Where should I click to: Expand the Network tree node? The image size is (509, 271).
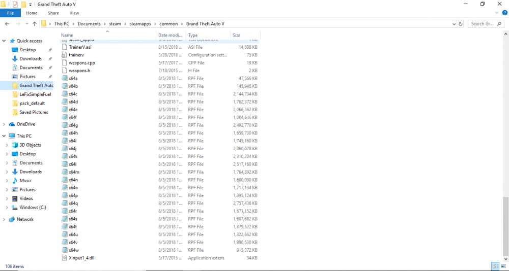point(4,219)
